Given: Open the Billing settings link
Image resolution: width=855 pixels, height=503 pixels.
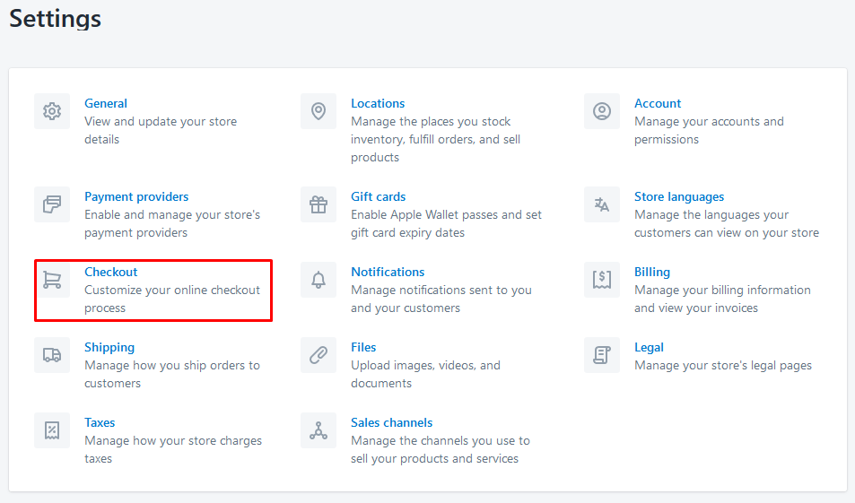Looking at the screenshot, I should 652,272.
